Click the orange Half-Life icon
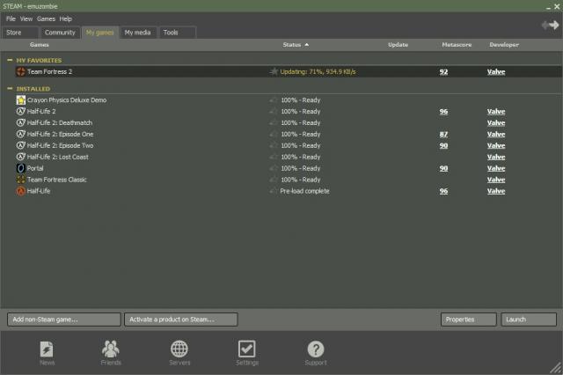The width and height of the screenshot is (563, 375). pos(21,191)
